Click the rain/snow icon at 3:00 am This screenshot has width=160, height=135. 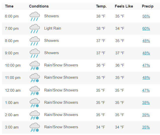(x=35, y=127)
